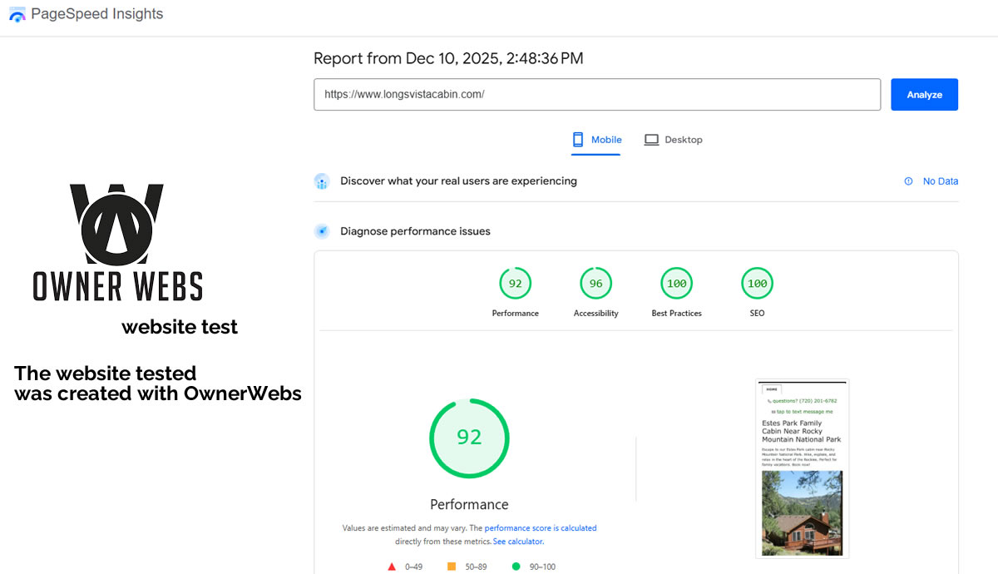Click the desktop monitor icon
998x574 pixels.
pyautogui.click(x=651, y=140)
